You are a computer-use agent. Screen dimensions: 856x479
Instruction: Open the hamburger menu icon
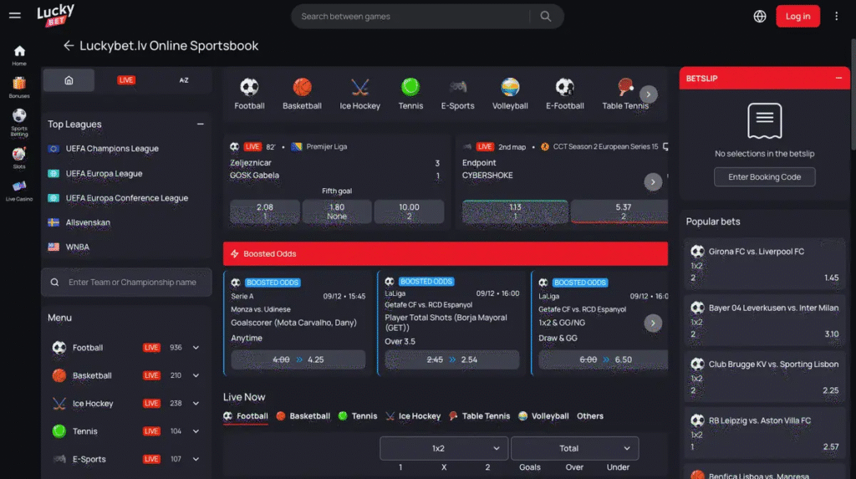15,16
